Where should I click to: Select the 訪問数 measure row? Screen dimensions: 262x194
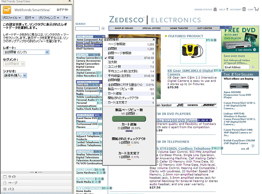pyautogui.click(x=129, y=49)
